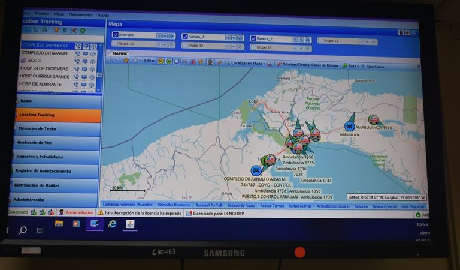Viewport: 460px width, 270px height.
Task: Open the Herramientas menu
Action: point(81,14)
